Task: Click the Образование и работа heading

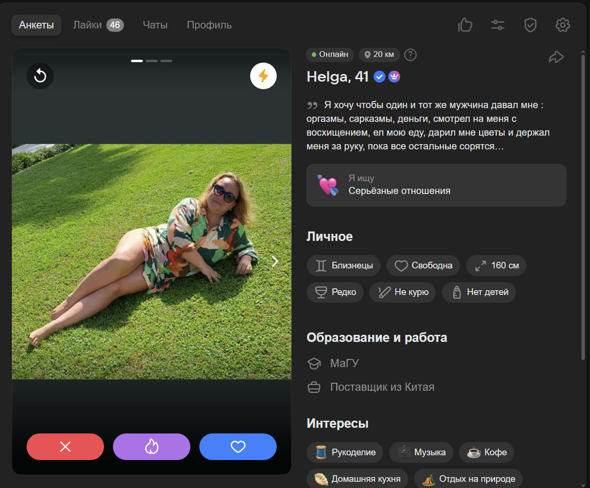Action: pos(377,338)
